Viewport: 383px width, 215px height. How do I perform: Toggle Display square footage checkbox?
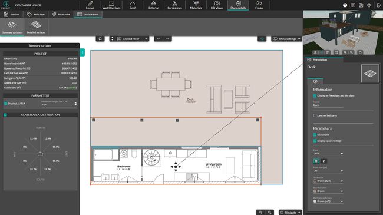[315, 141]
